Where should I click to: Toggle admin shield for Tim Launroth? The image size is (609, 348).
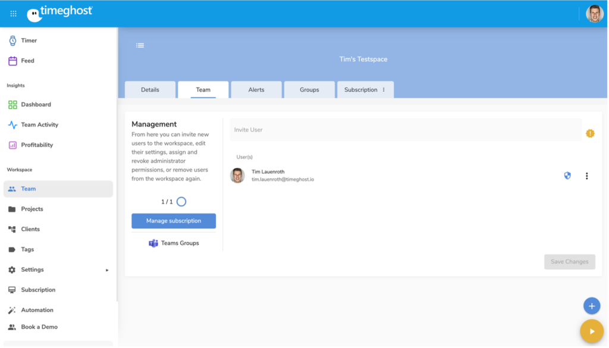point(567,175)
